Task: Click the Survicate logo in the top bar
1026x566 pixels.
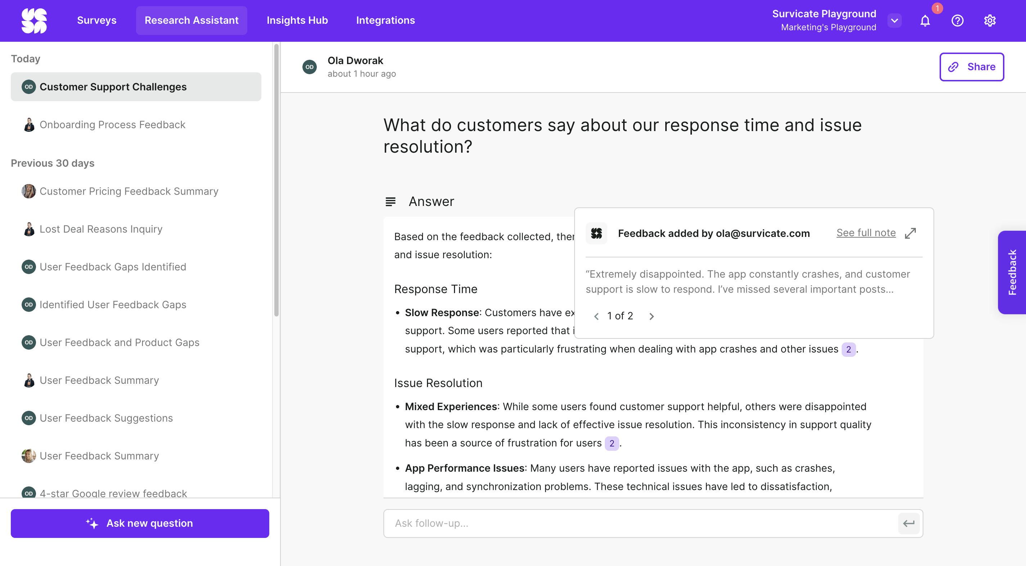Action: pos(34,20)
